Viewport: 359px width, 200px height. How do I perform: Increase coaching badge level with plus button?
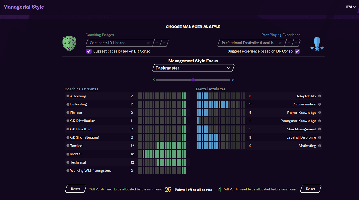pos(164,43)
